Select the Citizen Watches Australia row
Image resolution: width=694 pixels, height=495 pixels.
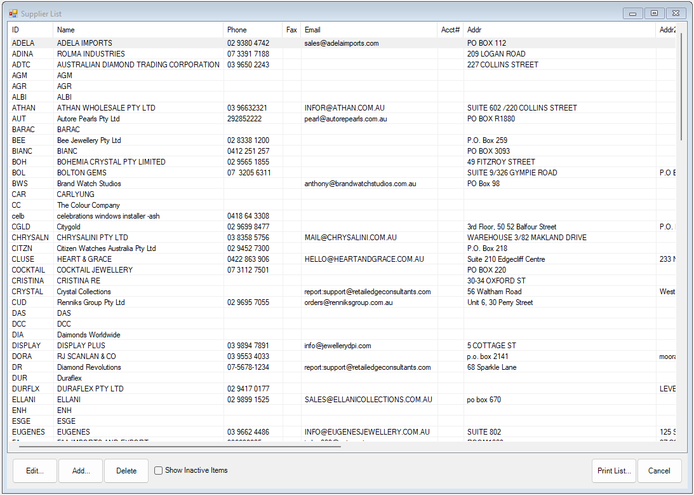(x=106, y=248)
